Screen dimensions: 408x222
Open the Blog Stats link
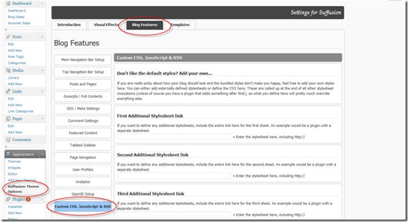pyautogui.click(x=16, y=17)
